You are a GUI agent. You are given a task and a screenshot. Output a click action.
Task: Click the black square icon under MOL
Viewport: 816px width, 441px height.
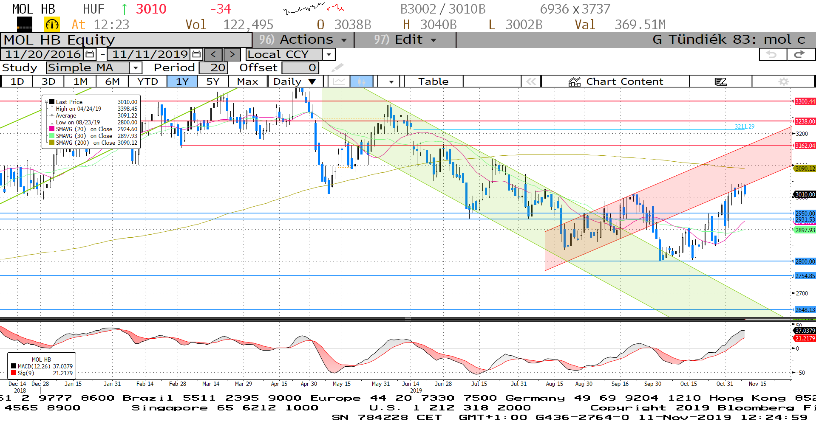coord(25,25)
